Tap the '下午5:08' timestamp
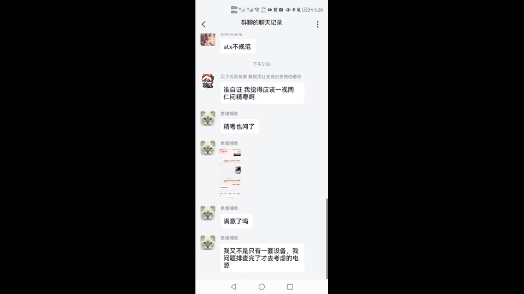The image size is (524, 294). pos(261,64)
